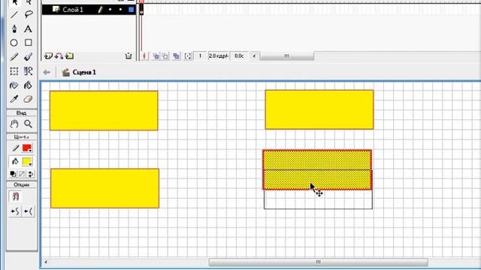
Task: Go back with the edit bar arrow
Action: [x=47, y=72]
